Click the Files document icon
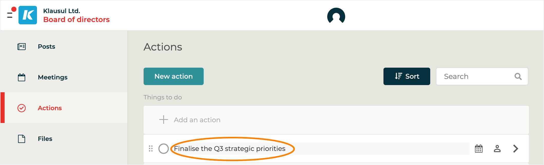Image resolution: width=544 pixels, height=165 pixels. (x=22, y=139)
